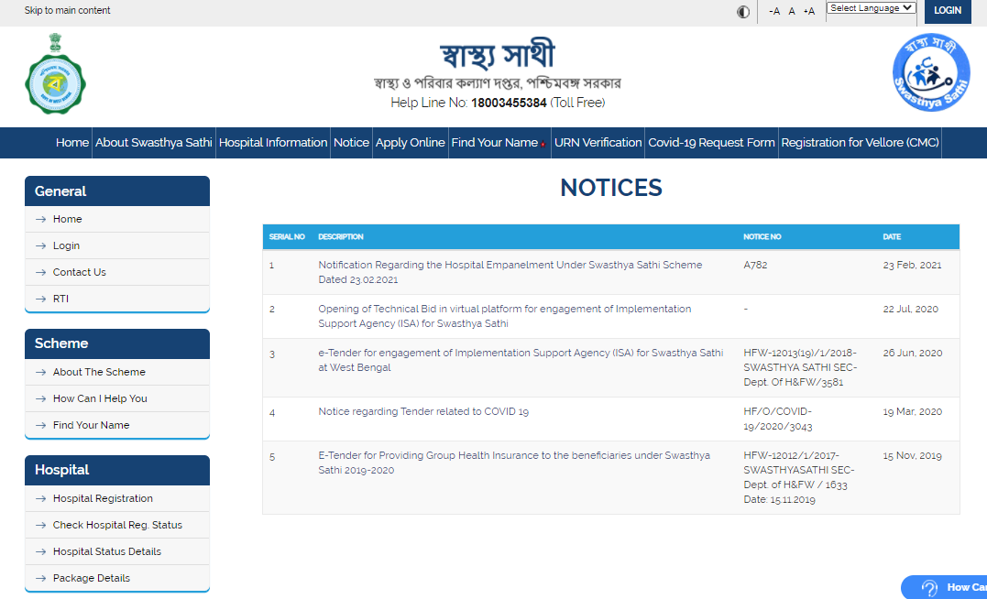Image resolution: width=987 pixels, height=599 pixels.
Task: Open the Select Language dropdown
Action: [x=871, y=8]
